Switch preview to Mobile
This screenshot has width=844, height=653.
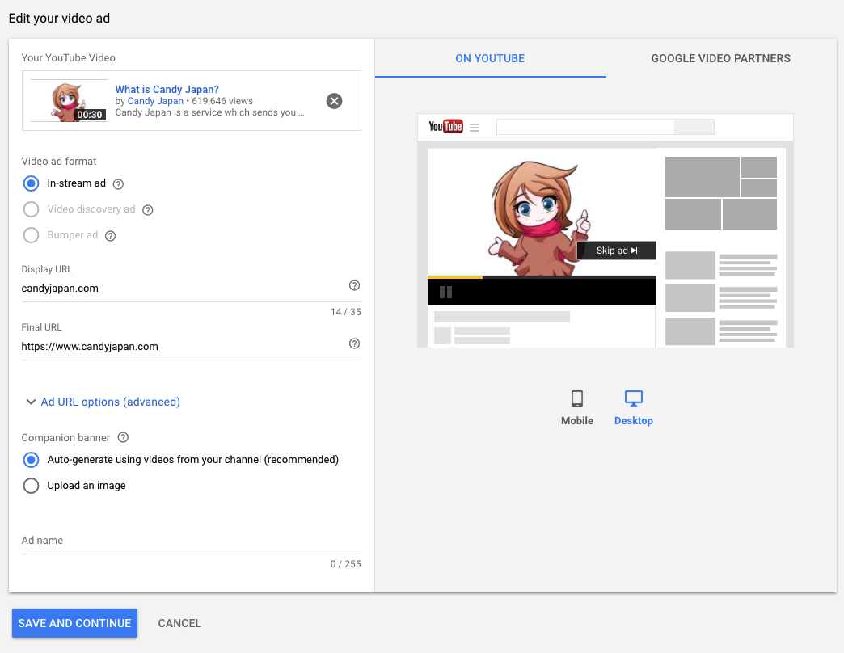[x=577, y=408]
